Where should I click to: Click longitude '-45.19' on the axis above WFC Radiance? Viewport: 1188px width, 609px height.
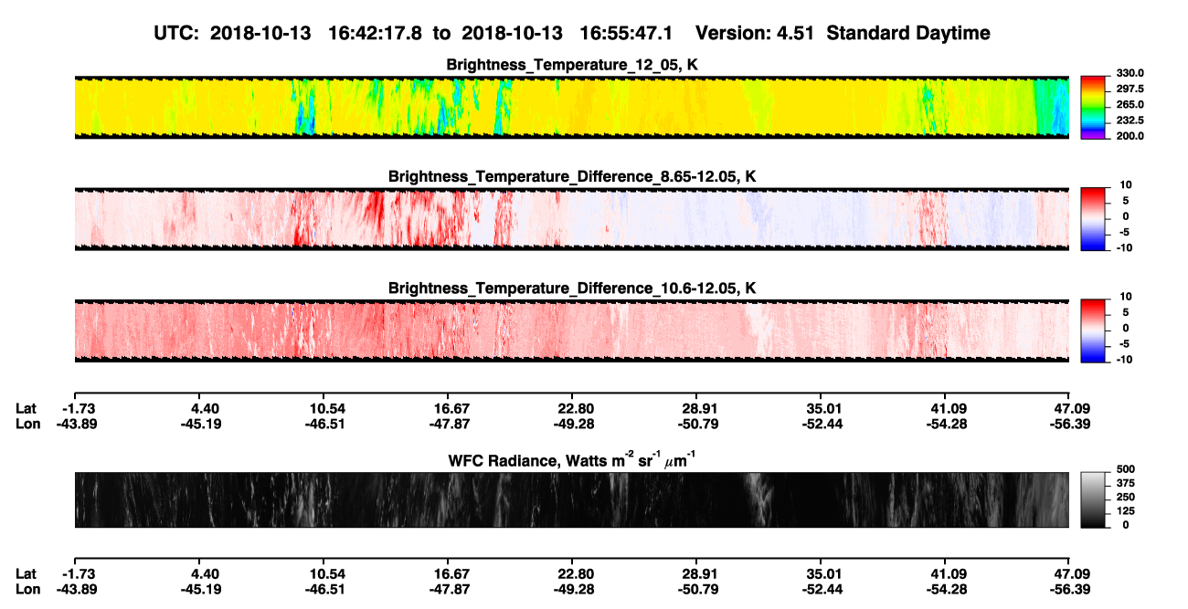point(201,424)
